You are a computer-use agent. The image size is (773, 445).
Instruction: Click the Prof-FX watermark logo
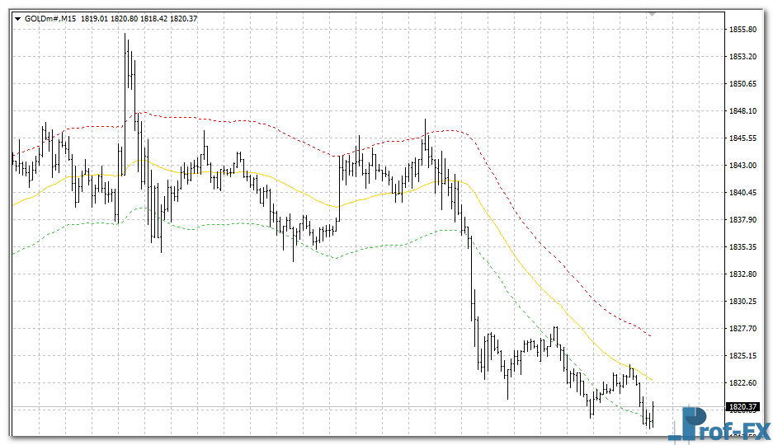[719, 425]
